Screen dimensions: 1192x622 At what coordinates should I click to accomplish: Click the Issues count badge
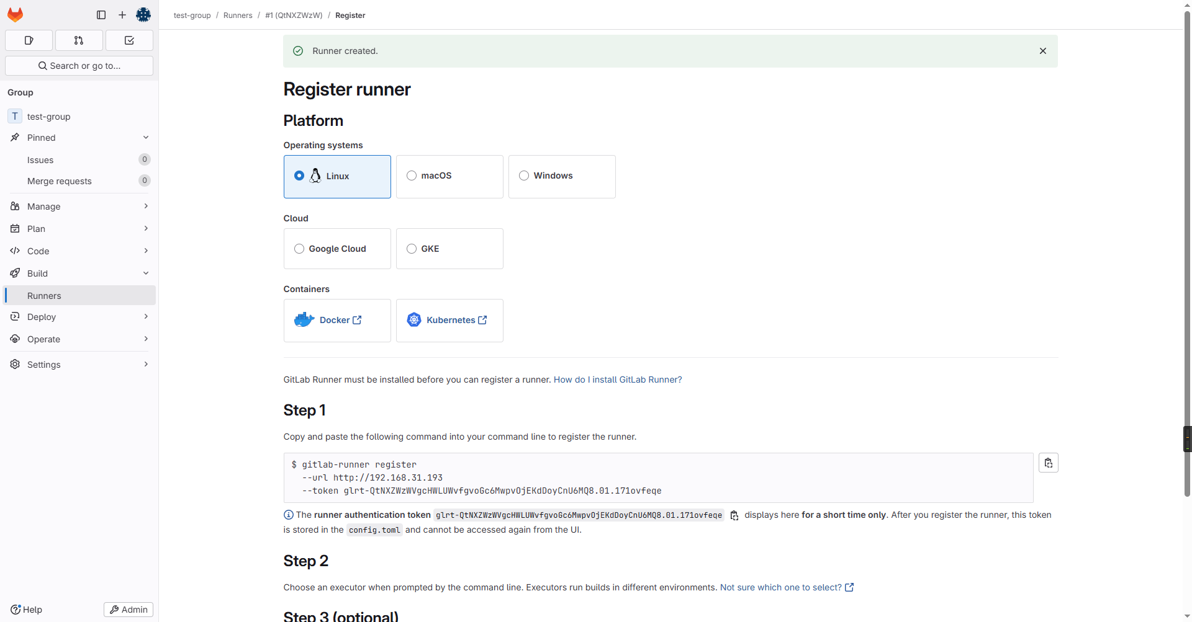[x=145, y=159]
